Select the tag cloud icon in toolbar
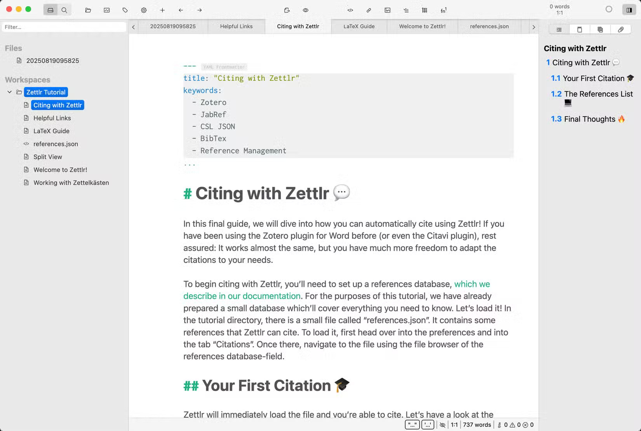 pos(124,10)
